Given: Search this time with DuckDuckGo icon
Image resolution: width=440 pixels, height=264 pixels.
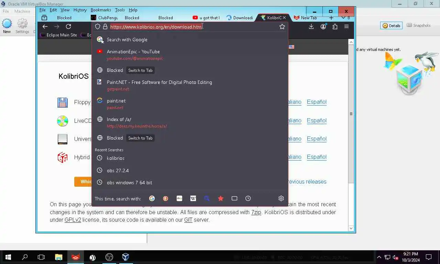Looking at the screenshot, I should click(165, 198).
